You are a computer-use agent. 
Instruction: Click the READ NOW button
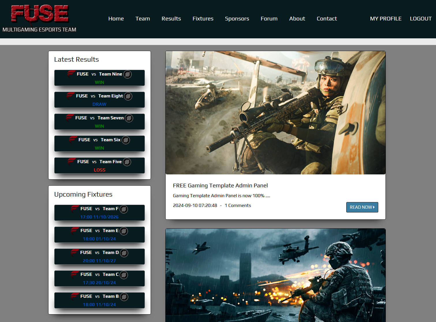pos(362,207)
